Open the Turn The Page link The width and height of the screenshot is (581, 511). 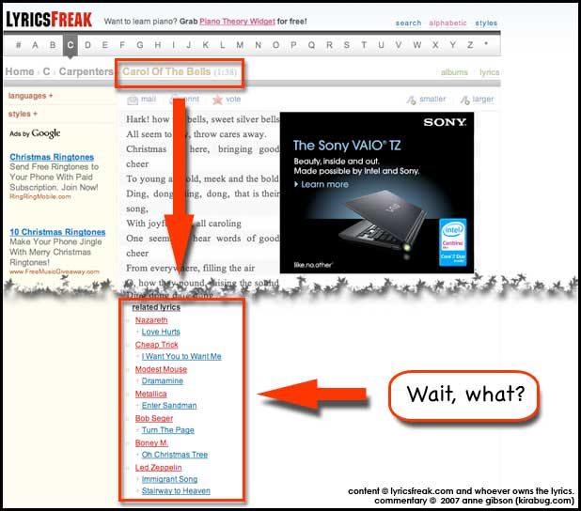pyautogui.click(x=168, y=430)
